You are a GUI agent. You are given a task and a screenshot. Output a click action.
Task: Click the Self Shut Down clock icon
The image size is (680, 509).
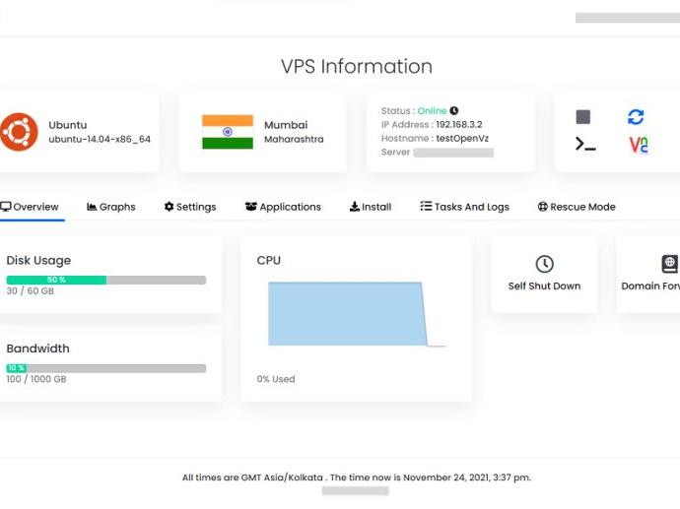544,264
